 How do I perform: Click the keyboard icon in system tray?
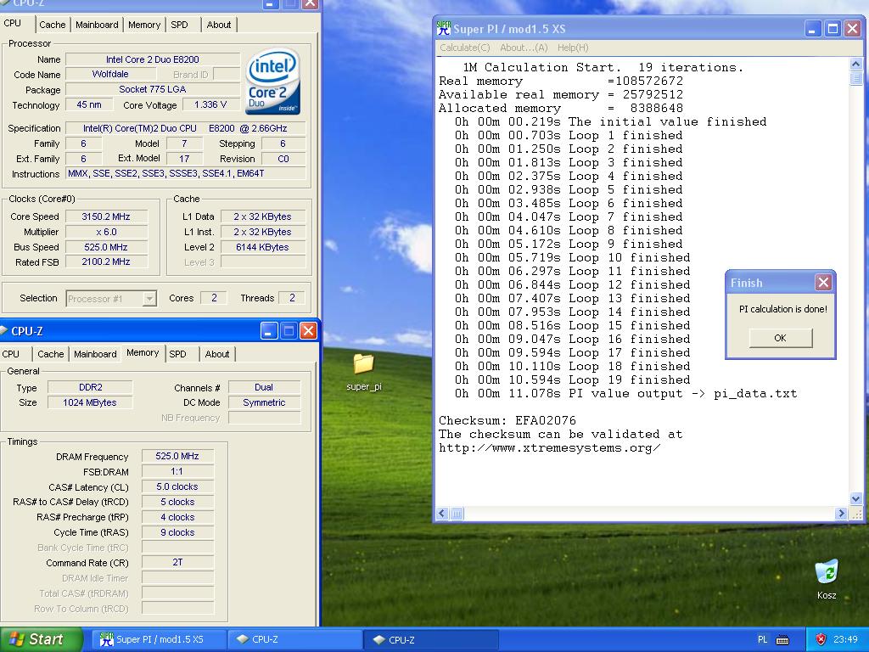pos(782,640)
